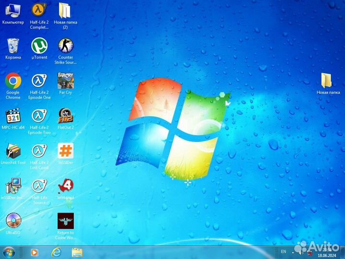
Task: Select the Uninstall Tool shortcut
Action: click(x=13, y=151)
